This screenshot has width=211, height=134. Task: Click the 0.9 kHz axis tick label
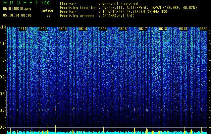click(x=3, y=77)
